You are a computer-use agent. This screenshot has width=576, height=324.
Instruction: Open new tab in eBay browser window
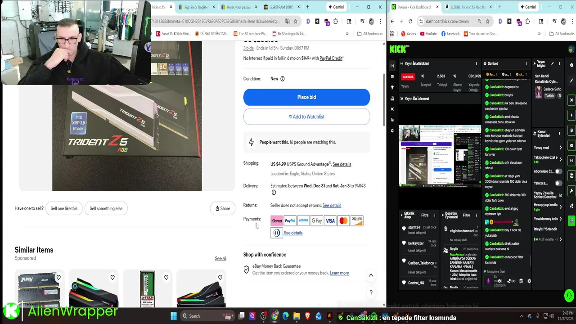point(307,7)
